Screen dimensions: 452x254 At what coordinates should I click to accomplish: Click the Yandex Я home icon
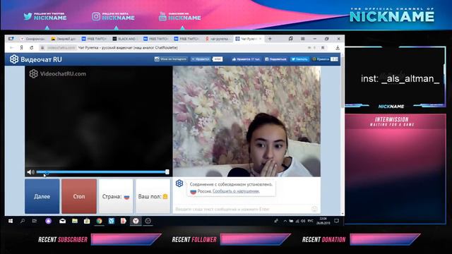[21, 47]
